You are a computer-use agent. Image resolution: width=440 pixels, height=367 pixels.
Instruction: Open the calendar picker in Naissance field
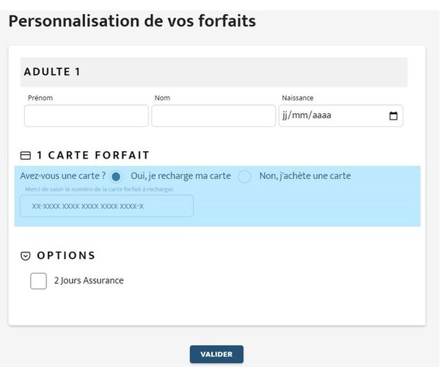pyautogui.click(x=393, y=116)
